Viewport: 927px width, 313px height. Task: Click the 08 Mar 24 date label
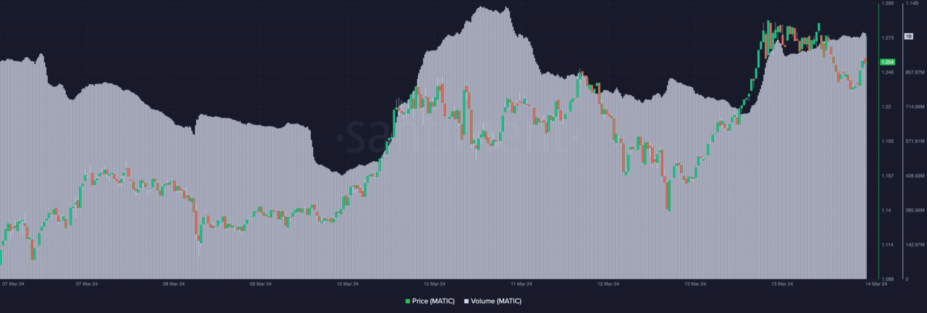(173, 284)
